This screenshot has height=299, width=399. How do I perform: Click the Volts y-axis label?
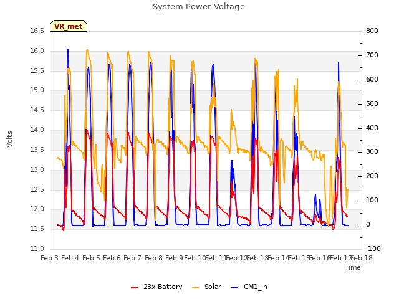[10, 139]
